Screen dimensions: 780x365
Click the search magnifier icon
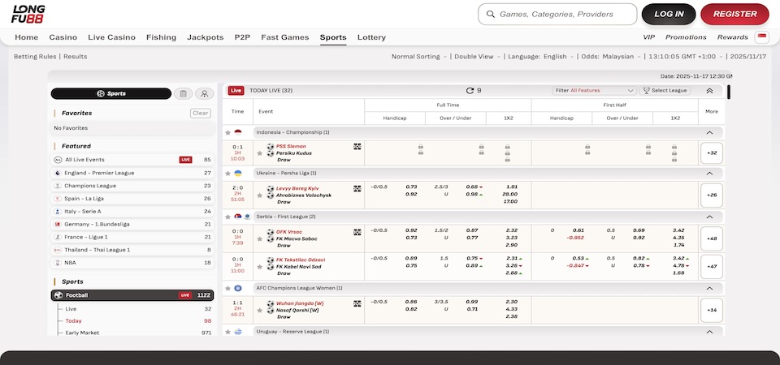tap(491, 15)
